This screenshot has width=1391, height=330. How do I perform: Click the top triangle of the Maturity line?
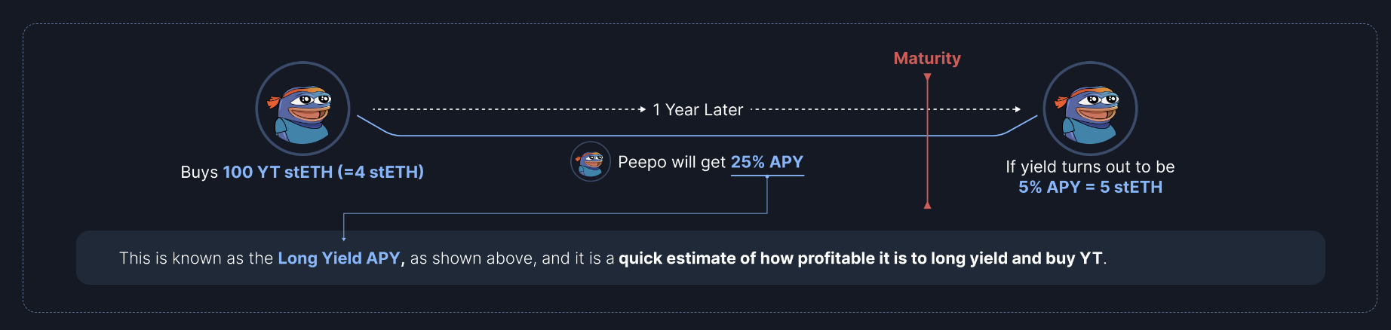tap(927, 77)
